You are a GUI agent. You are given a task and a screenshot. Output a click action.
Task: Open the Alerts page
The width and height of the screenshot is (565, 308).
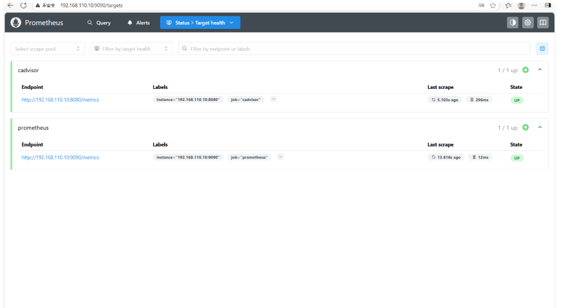coord(138,23)
